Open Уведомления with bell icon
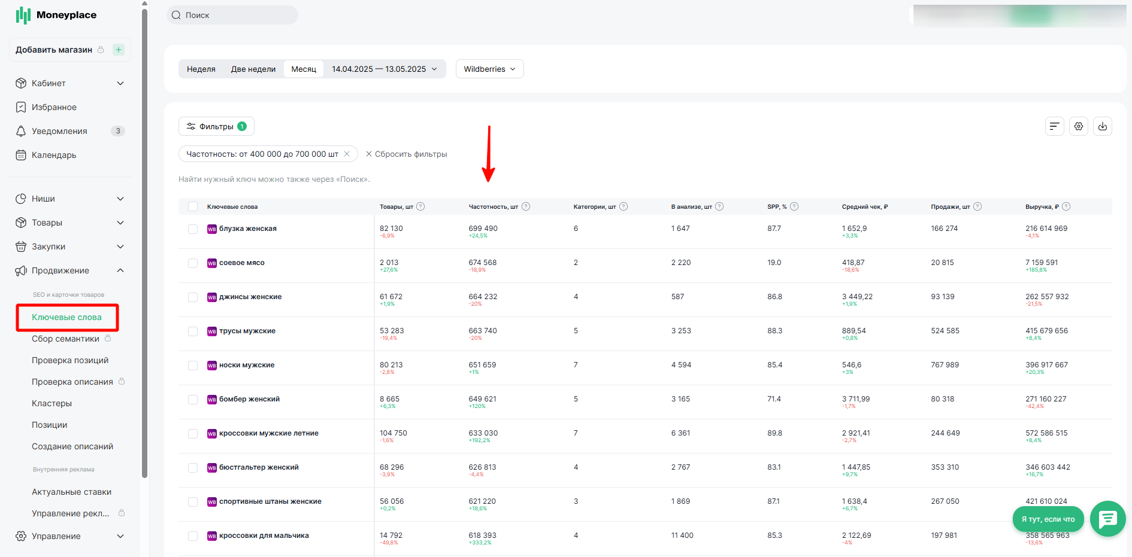 59,131
